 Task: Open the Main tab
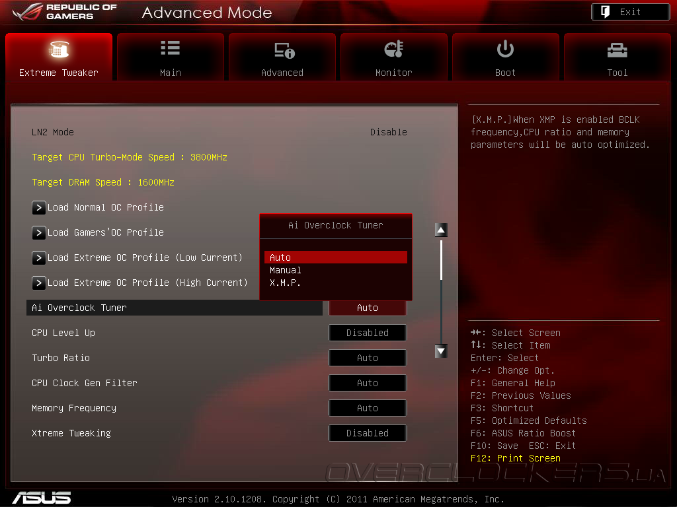[171, 57]
